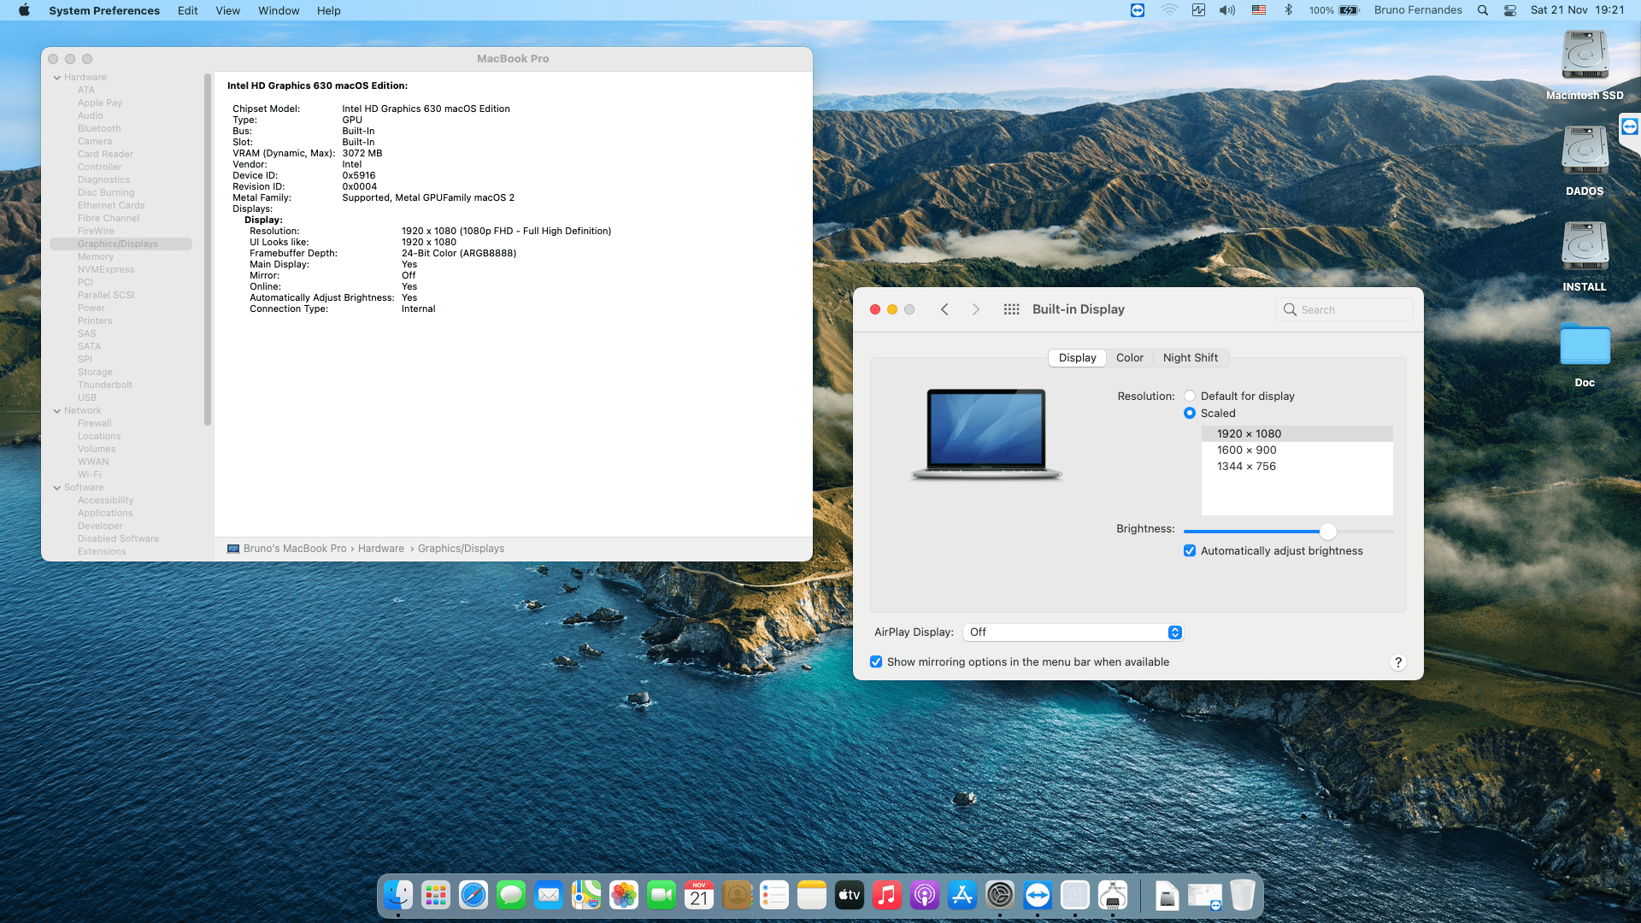Open the Window menu

coord(279,10)
